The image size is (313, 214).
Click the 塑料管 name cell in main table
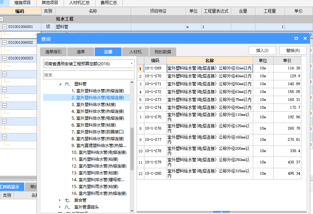click(93, 27)
